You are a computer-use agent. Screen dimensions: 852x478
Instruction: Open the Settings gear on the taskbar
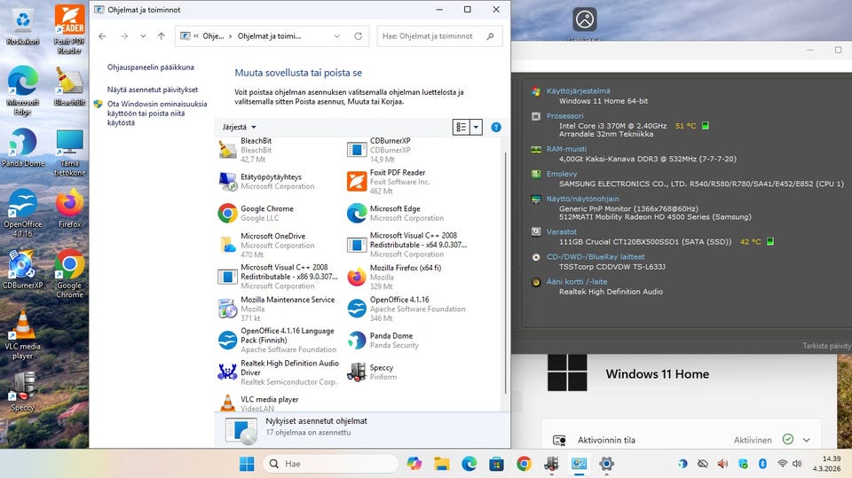[x=606, y=464]
